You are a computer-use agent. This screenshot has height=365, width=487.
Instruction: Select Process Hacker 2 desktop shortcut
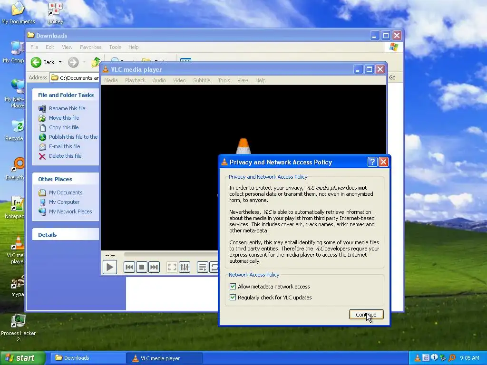coord(19,328)
